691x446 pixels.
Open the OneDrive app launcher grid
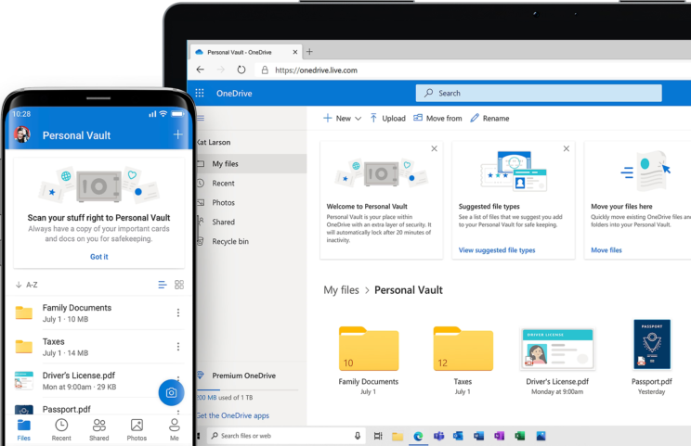point(200,93)
